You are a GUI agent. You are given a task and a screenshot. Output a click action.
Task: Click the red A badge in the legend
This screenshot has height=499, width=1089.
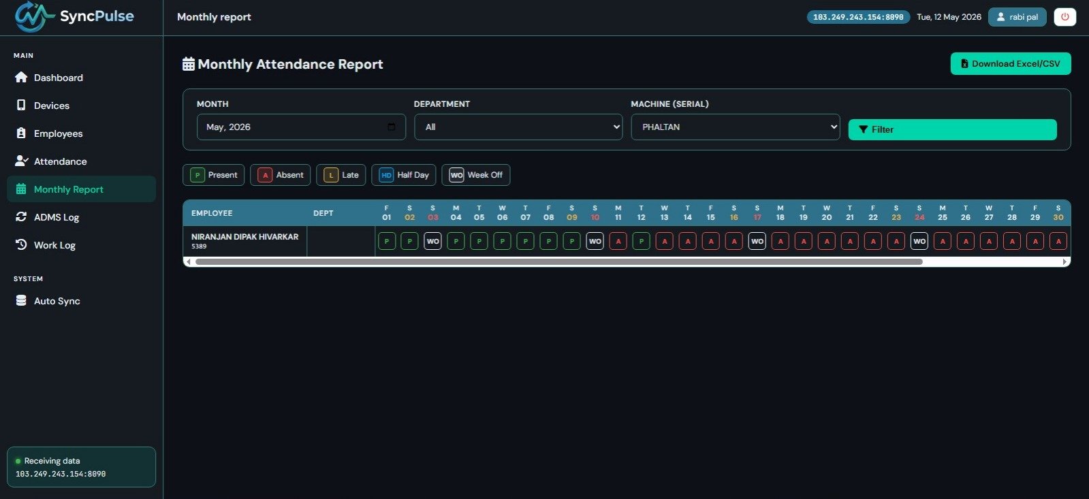265,175
